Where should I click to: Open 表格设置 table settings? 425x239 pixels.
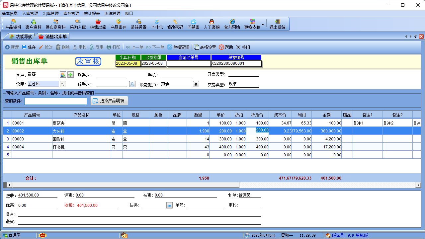click(205, 47)
